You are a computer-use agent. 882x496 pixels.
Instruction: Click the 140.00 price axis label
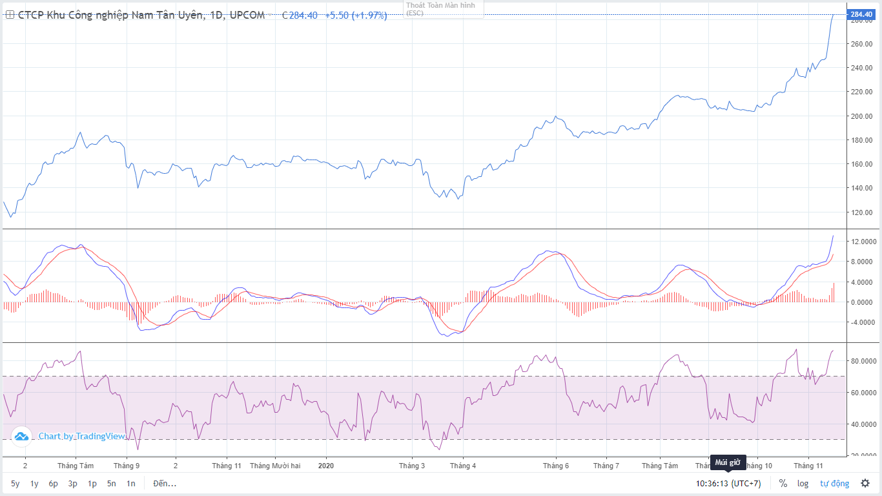tap(861, 188)
